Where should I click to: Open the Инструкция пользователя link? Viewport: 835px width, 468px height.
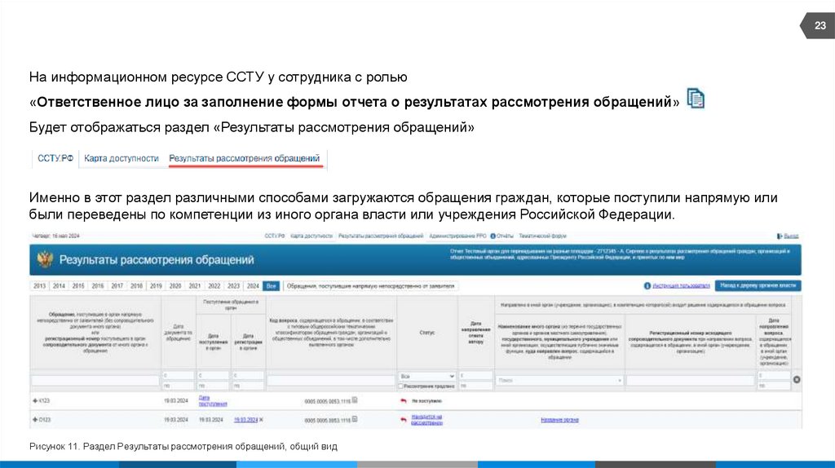681,286
